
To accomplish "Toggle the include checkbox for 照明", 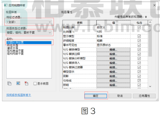I will tap(139, 85).
